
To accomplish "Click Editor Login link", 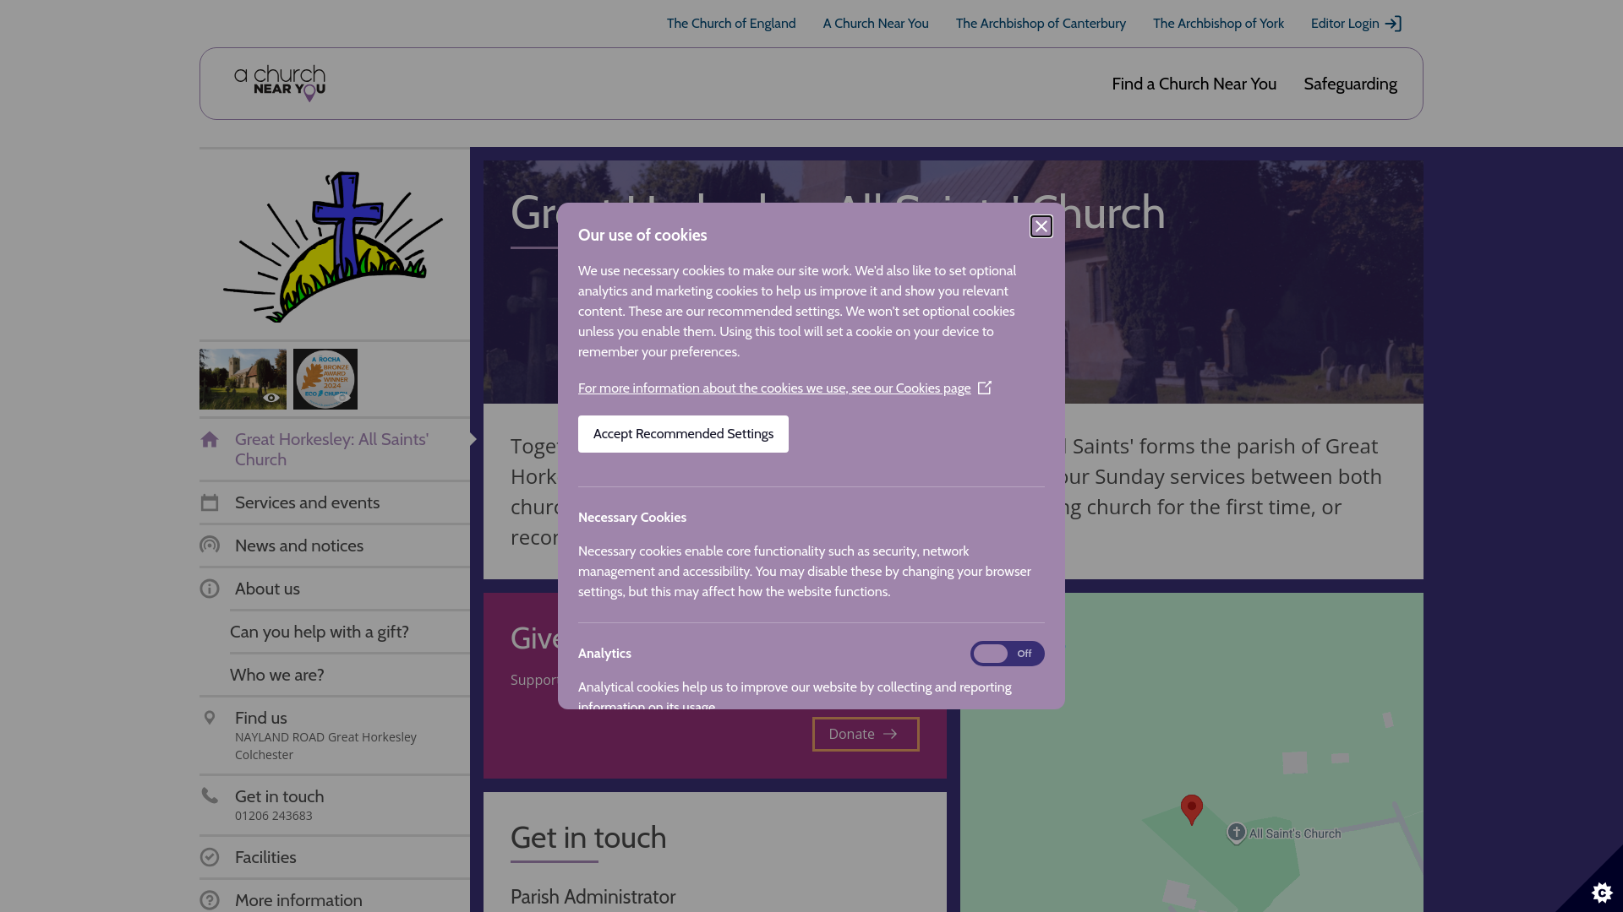I will point(1356,24).
